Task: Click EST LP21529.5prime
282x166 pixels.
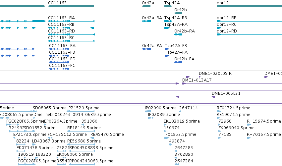Action: pos(83,108)
